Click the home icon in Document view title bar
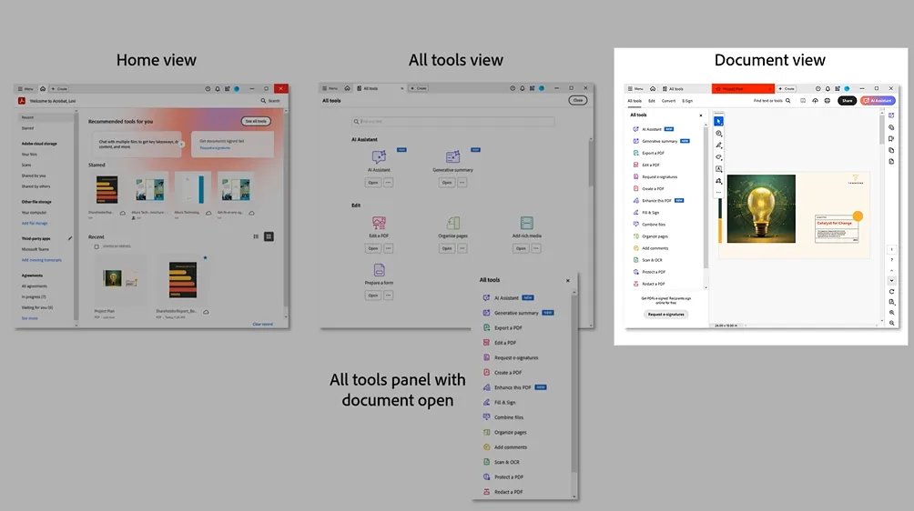Image resolution: width=914 pixels, height=511 pixels. [653, 88]
